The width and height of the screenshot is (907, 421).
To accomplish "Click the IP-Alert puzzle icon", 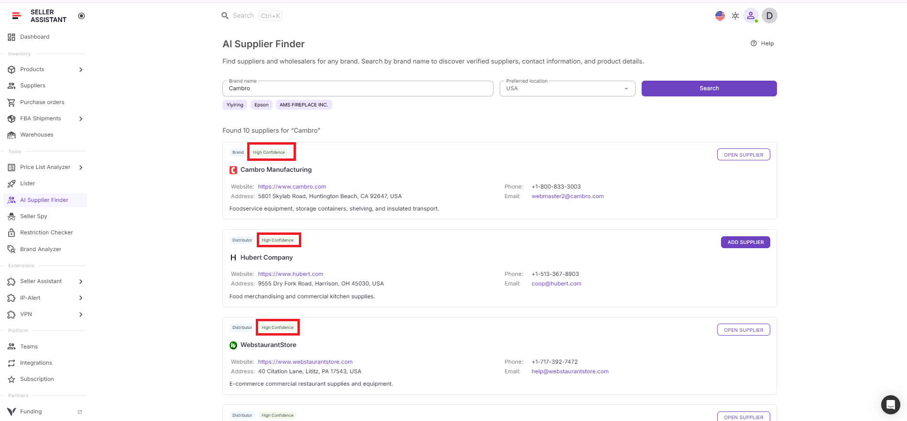I will pyautogui.click(x=11, y=298).
